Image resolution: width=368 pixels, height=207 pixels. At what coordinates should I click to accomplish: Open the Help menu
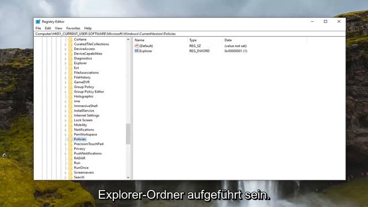(x=88, y=28)
